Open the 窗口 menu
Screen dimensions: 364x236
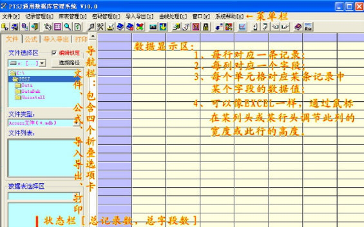pos(201,16)
